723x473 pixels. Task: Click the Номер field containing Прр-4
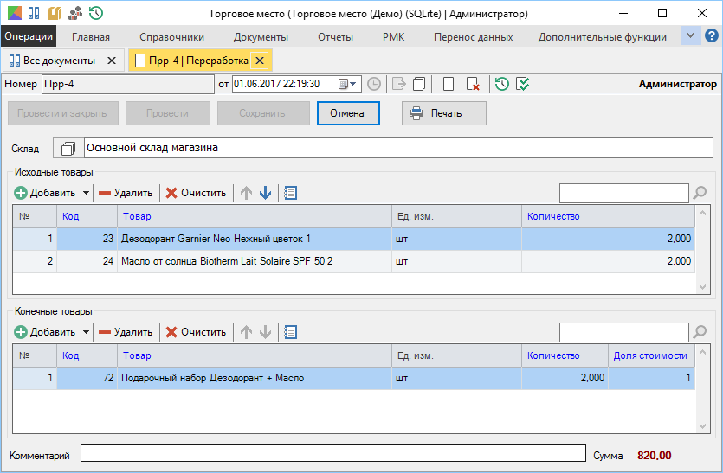point(128,84)
